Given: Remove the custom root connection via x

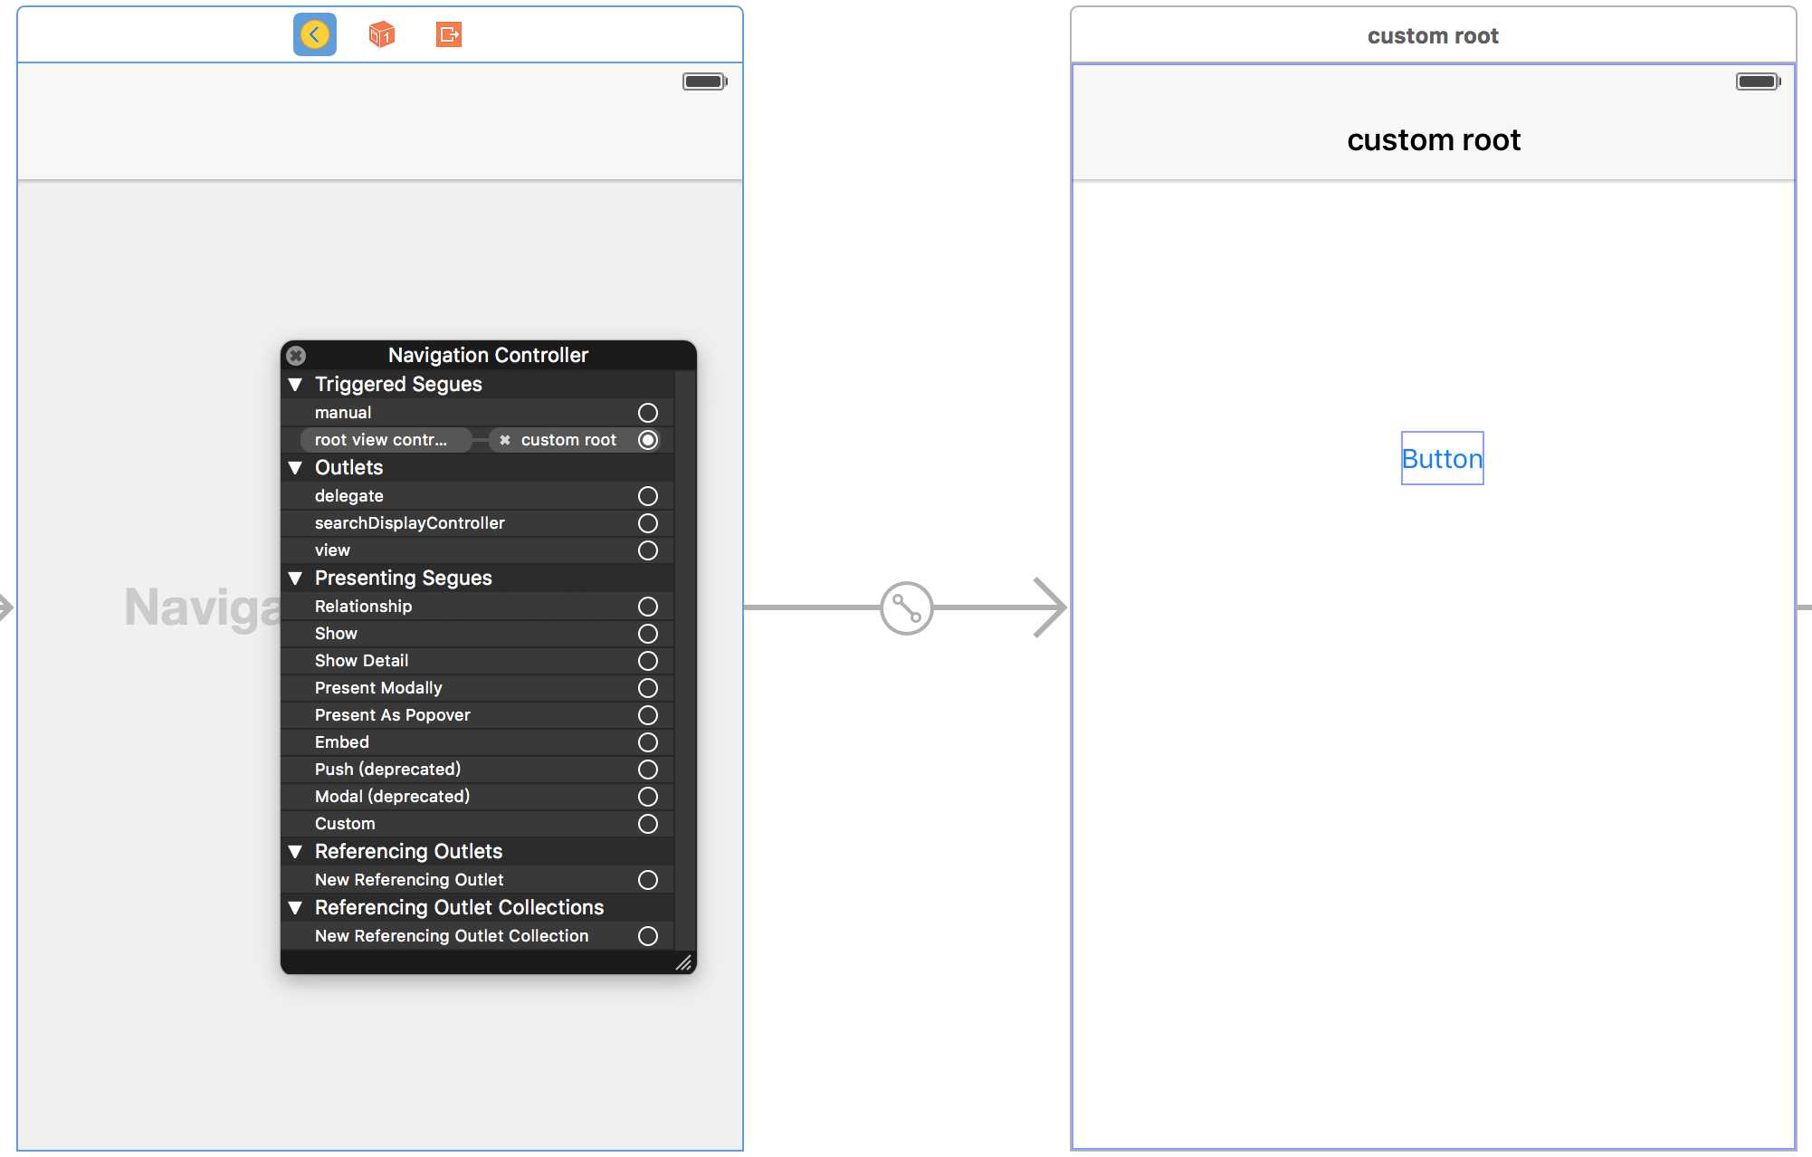Looking at the screenshot, I should (505, 440).
